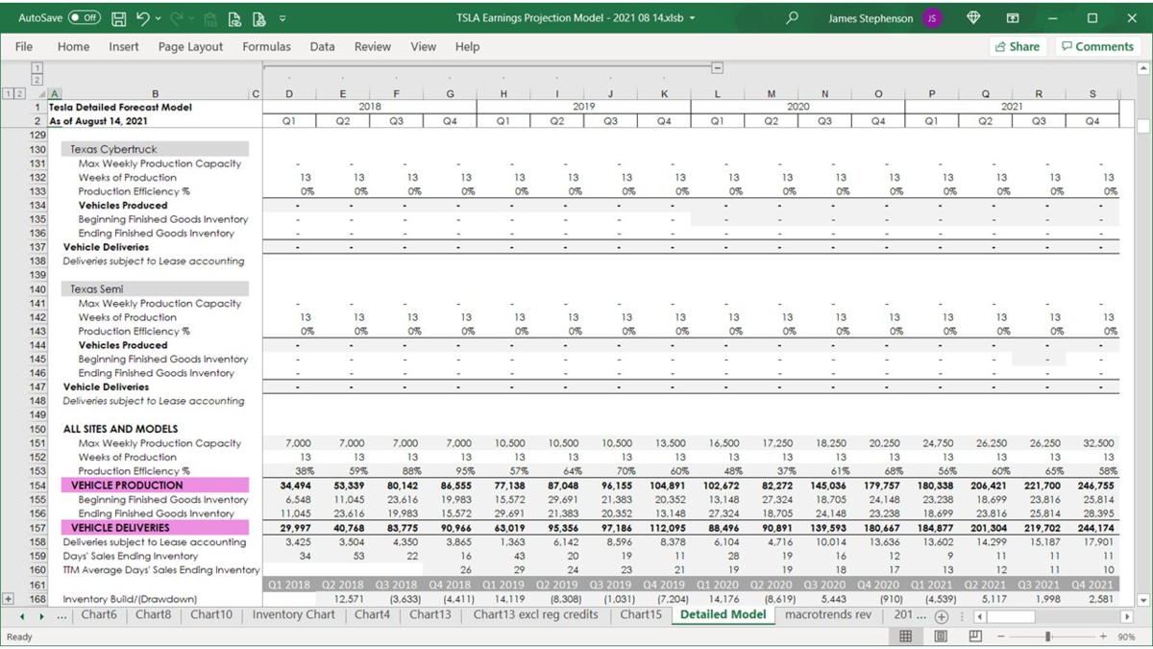This screenshot has height=649, width=1153.
Task: Open the file name dropdown in title
Action: [x=693, y=18]
